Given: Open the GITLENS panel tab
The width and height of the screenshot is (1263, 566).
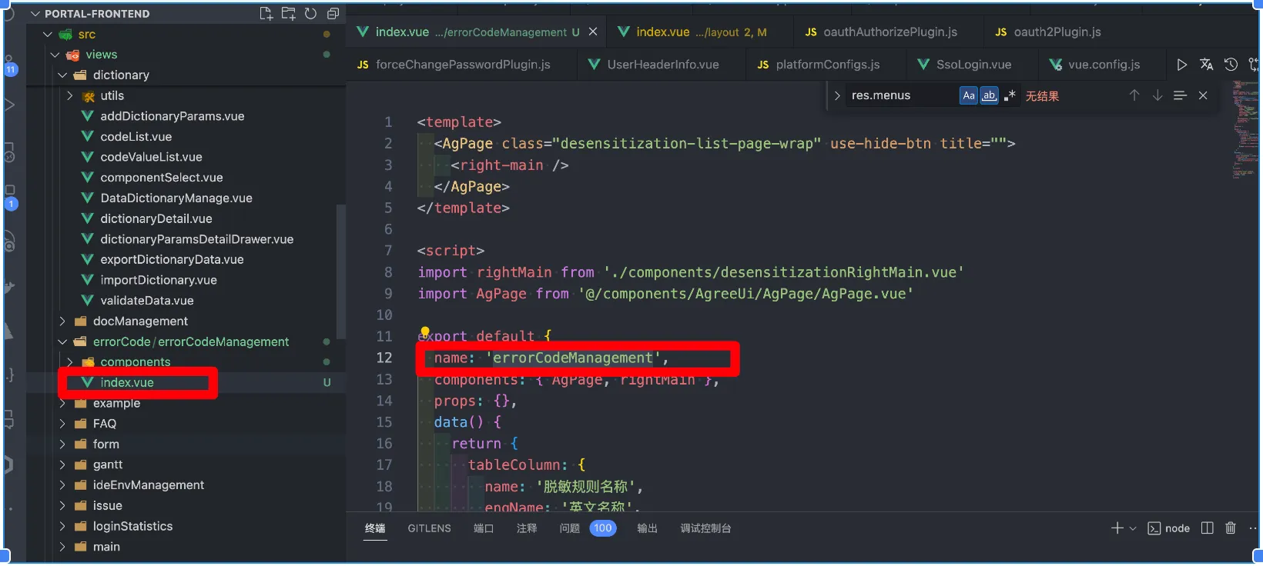Looking at the screenshot, I should pos(429,528).
